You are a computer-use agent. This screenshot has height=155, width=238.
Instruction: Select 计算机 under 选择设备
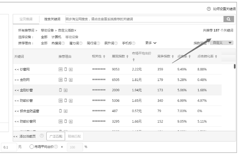tap(56, 37)
